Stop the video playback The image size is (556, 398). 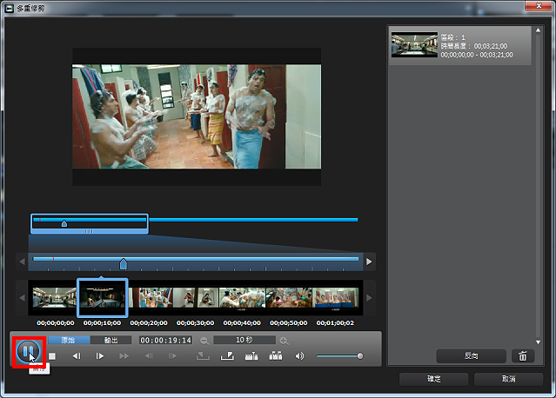[52, 356]
